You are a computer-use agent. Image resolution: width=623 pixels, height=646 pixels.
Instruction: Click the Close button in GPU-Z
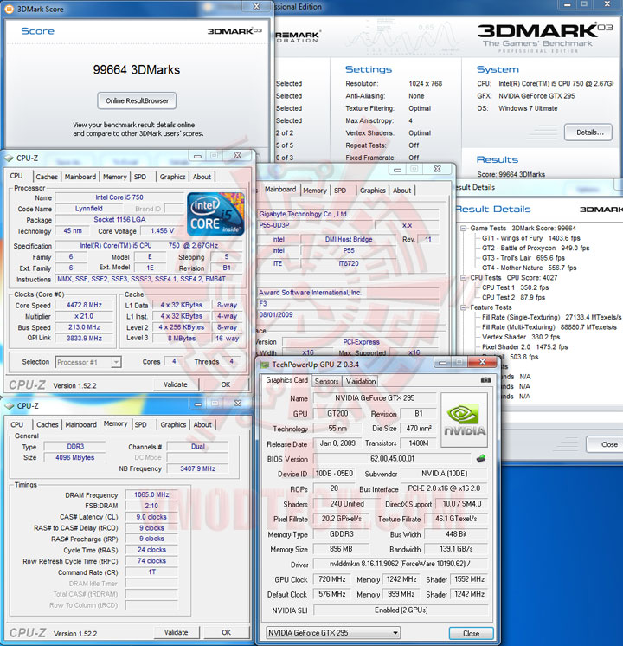[471, 633]
